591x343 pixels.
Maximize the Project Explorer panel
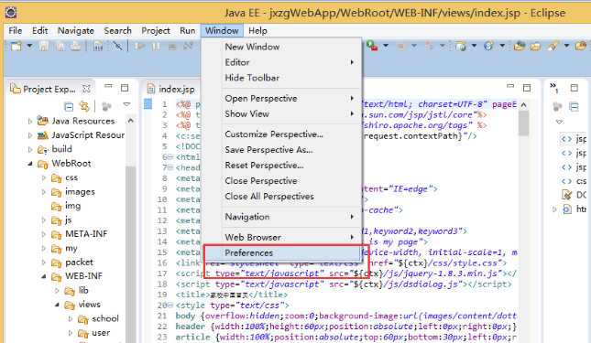pyautogui.click(x=125, y=88)
